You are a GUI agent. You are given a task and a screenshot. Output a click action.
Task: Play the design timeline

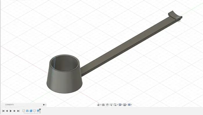pos(11,111)
